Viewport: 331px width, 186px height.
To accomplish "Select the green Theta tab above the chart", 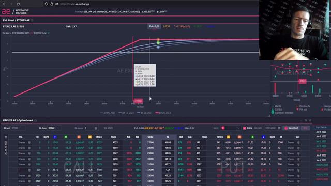I will [x=198, y=26].
